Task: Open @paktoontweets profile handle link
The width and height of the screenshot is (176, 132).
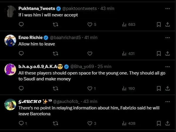Action: coord(79,9)
